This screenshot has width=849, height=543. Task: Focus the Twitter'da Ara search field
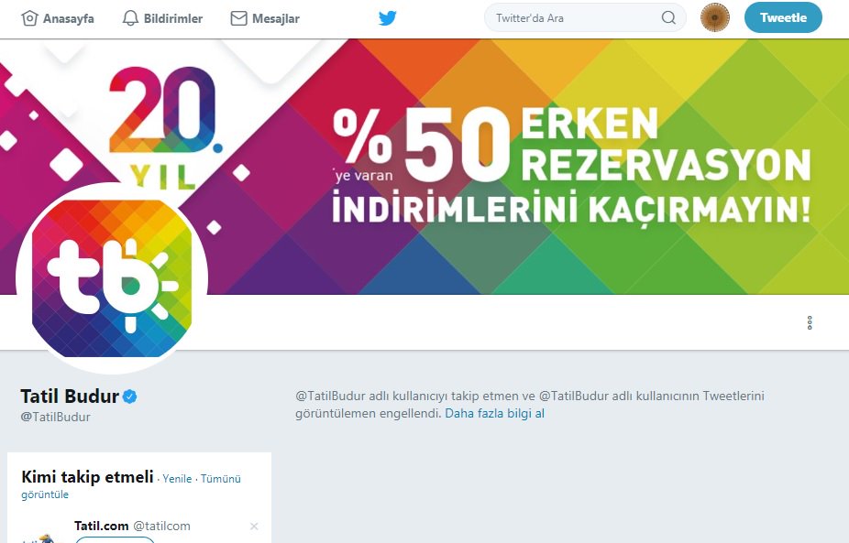[x=585, y=17]
